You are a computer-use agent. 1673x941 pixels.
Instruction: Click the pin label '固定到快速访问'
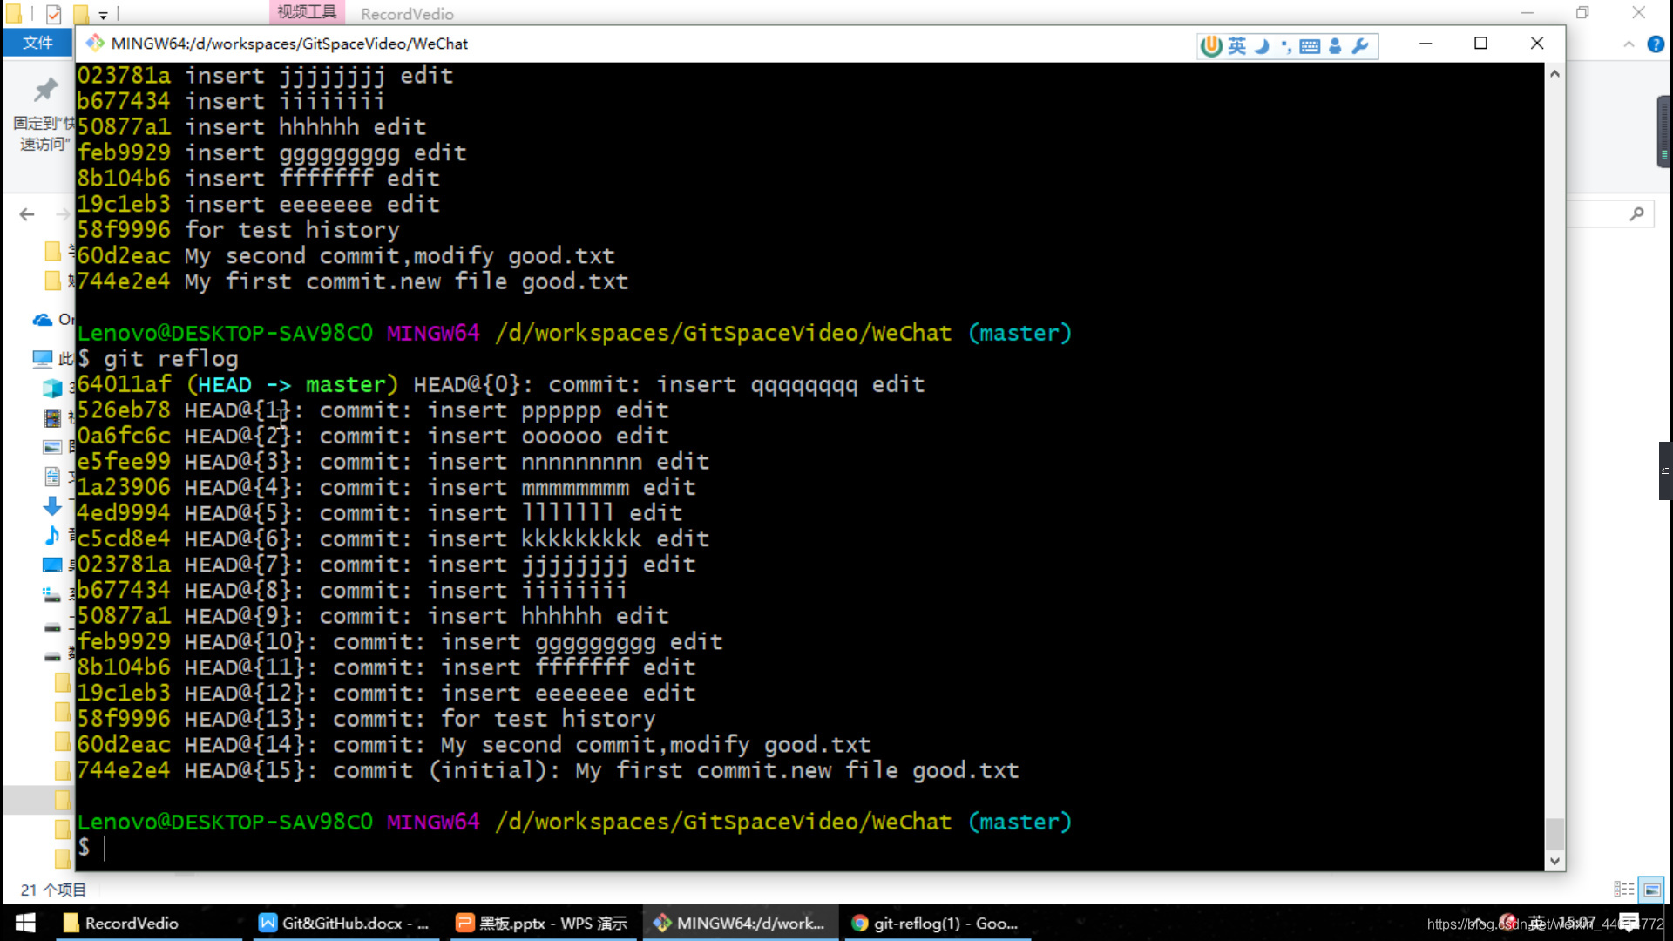pos(43,133)
